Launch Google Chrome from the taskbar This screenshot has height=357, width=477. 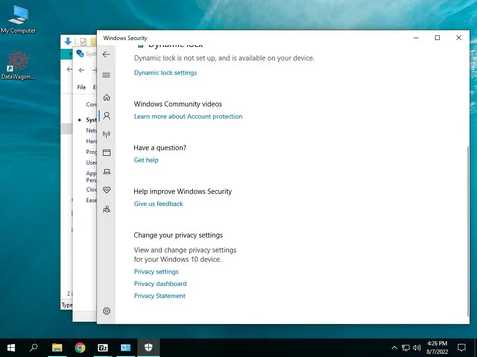80,348
